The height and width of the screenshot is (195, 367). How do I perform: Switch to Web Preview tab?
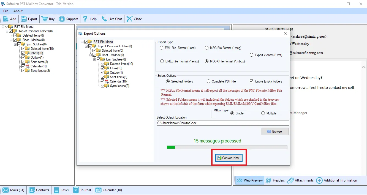(x=250, y=180)
